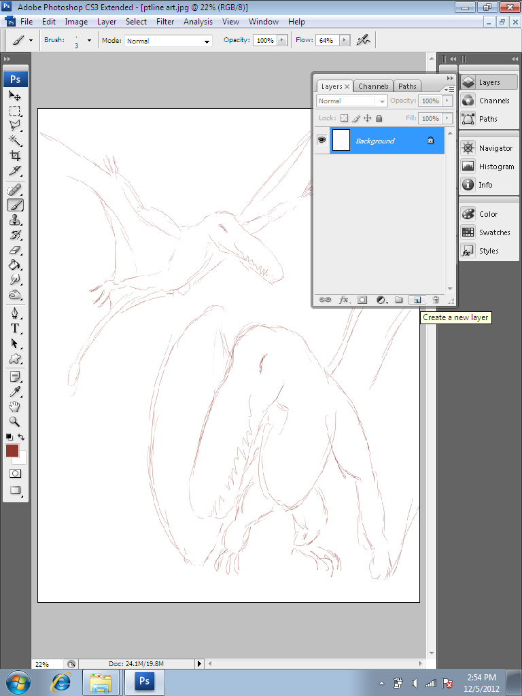Select the Paint Bucket tool
This screenshot has width=522, height=696.
[15, 265]
